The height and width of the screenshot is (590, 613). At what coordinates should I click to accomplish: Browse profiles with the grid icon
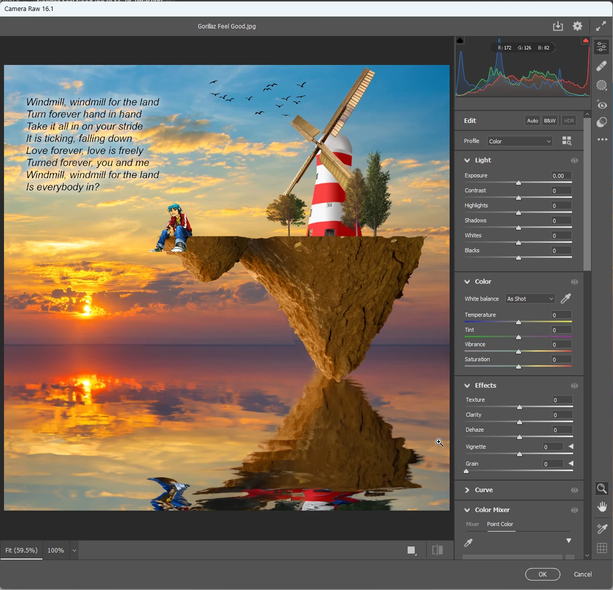pyautogui.click(x=567, y=141)
